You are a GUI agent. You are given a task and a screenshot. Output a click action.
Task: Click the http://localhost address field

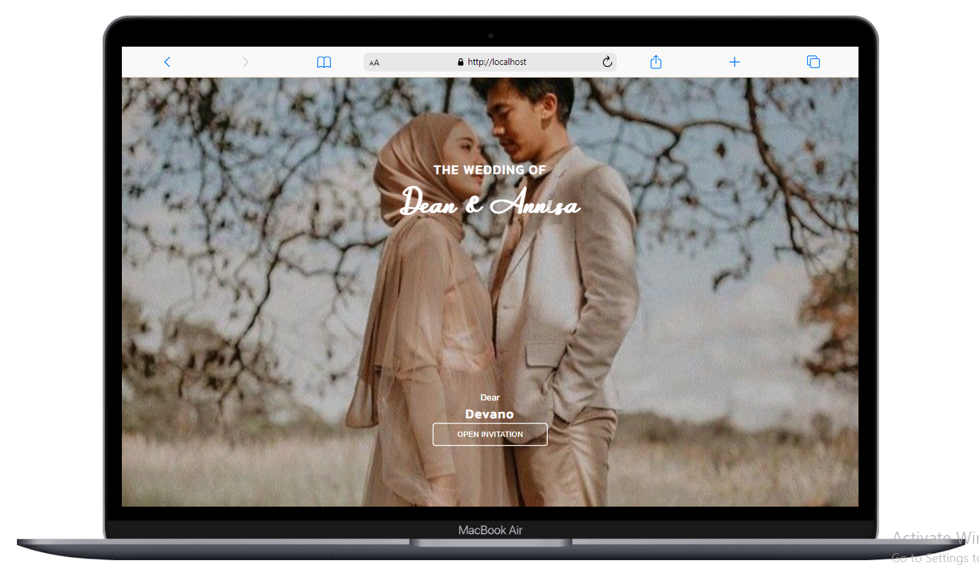(490, 62)
